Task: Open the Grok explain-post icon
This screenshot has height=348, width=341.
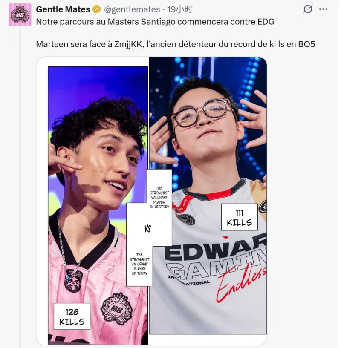Action: (x=308, y=9)
